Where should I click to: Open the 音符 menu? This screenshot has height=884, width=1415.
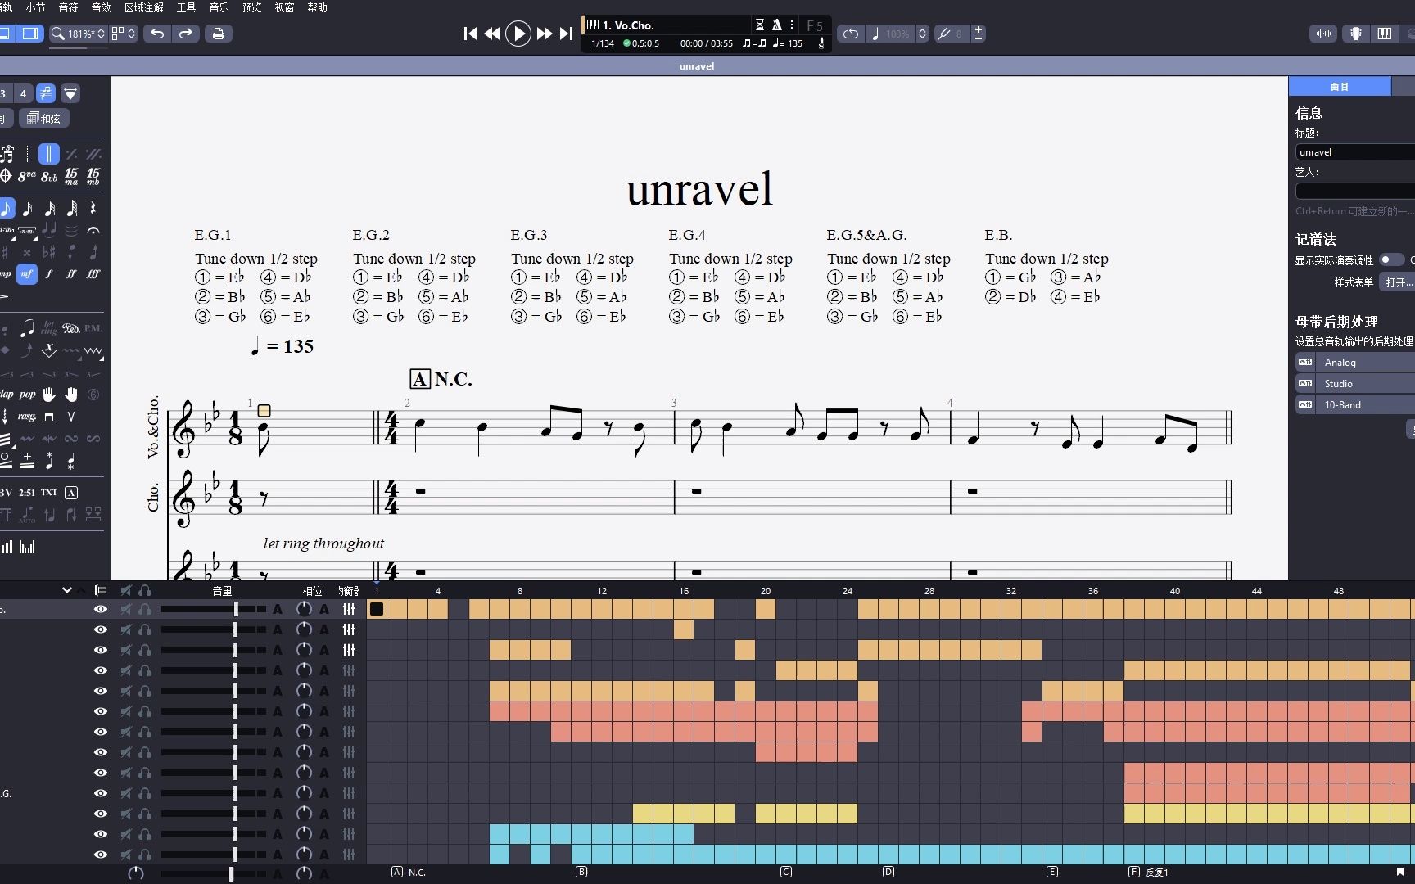[69, 7]
